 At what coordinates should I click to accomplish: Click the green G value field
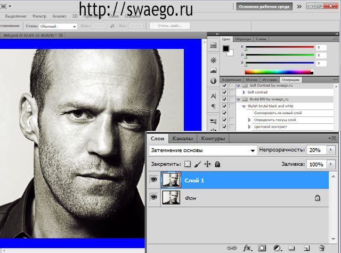click(x=321, y=55)
